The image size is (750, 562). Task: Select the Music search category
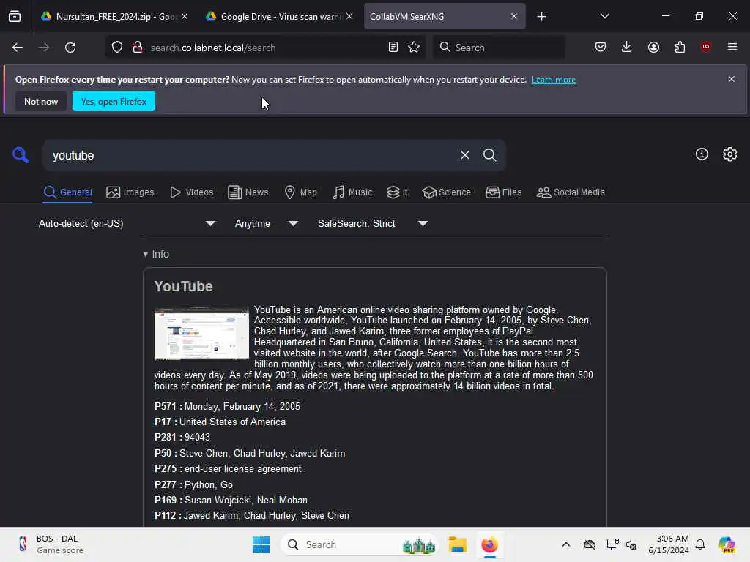point(352,192)
